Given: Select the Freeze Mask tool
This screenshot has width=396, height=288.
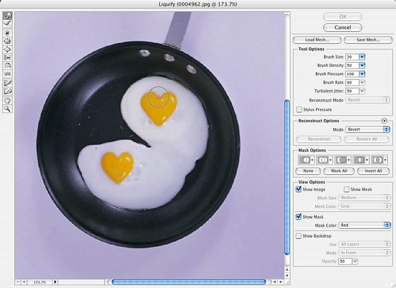Looking at the screenshot, I should (7, 83).
